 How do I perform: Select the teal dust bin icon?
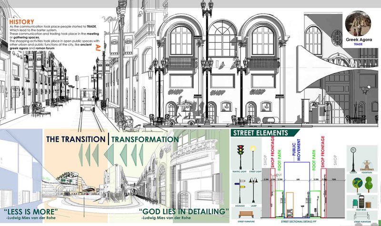(x=355, y=204)
